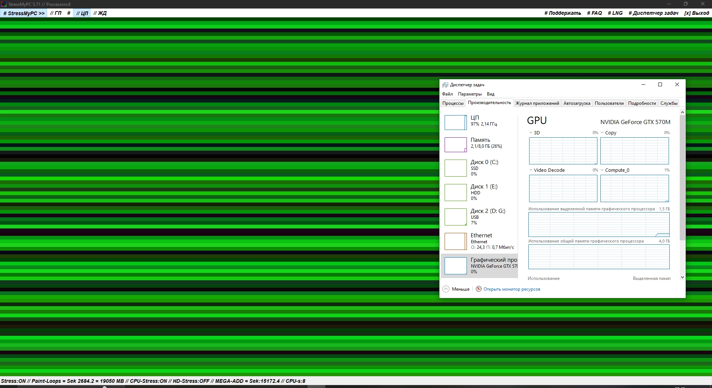This screenshot has width=712, height=388.
Task: Select Диск 1 (E:) HDD graph icon
Action: [455, 193]
